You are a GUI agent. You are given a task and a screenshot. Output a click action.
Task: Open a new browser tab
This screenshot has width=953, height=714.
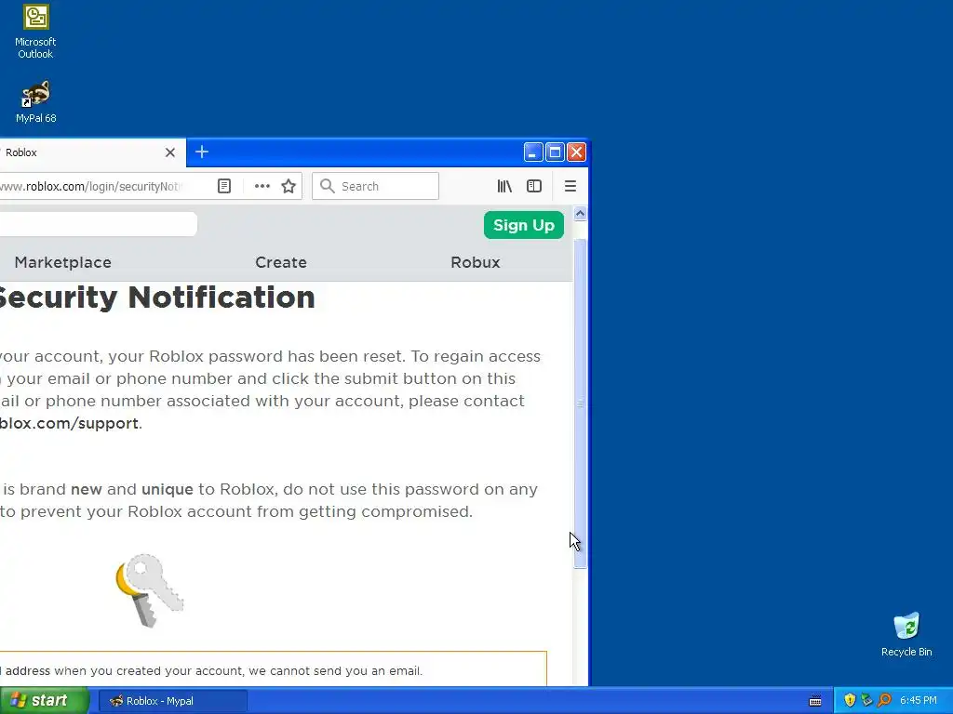click(x=202, y=152)
